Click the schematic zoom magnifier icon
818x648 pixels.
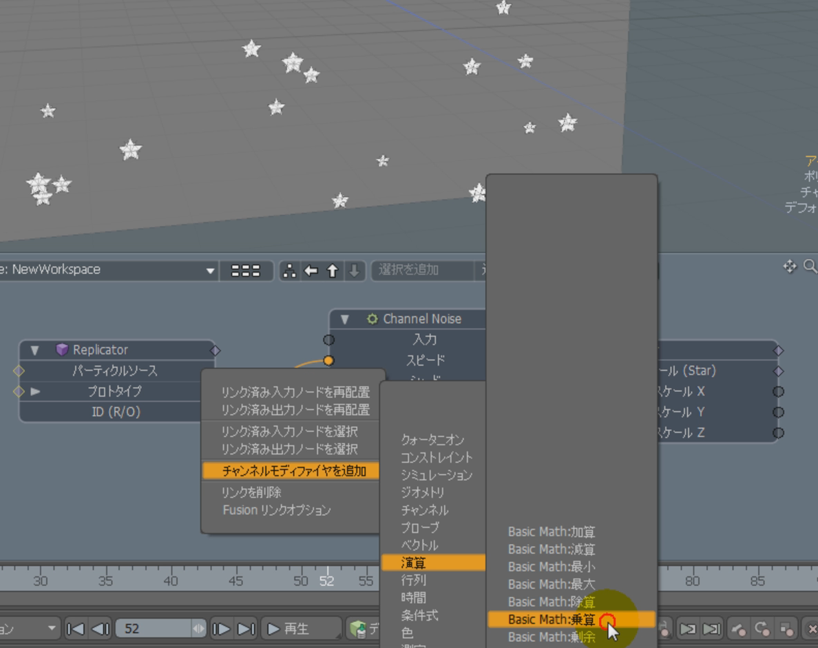[x=810, y=266]
